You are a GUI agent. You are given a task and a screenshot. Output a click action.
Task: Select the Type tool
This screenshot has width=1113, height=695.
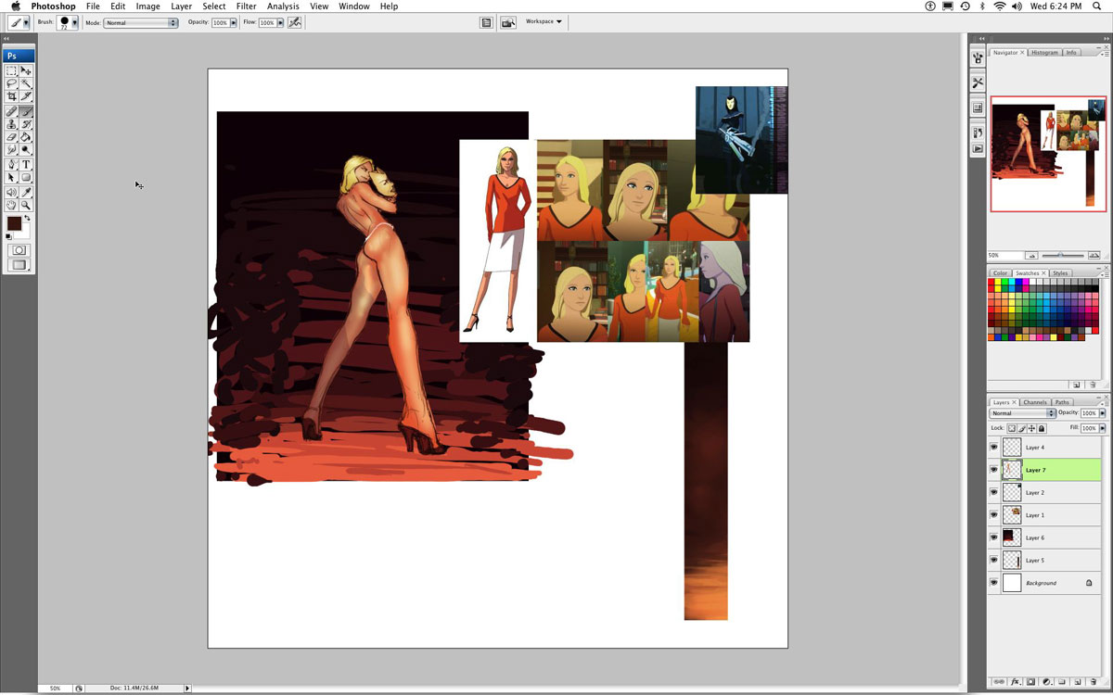(26, 164)
